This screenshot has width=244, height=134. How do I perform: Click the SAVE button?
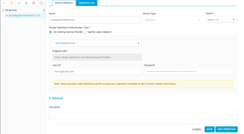click(x=209, y=129)
